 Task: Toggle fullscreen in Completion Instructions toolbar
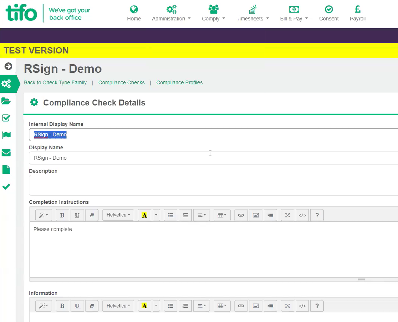(288, 215)
